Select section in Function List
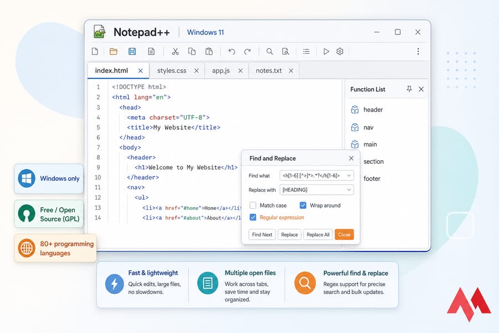Image resolution: width=499 pixels, height=333 pixels. [373, 162]
